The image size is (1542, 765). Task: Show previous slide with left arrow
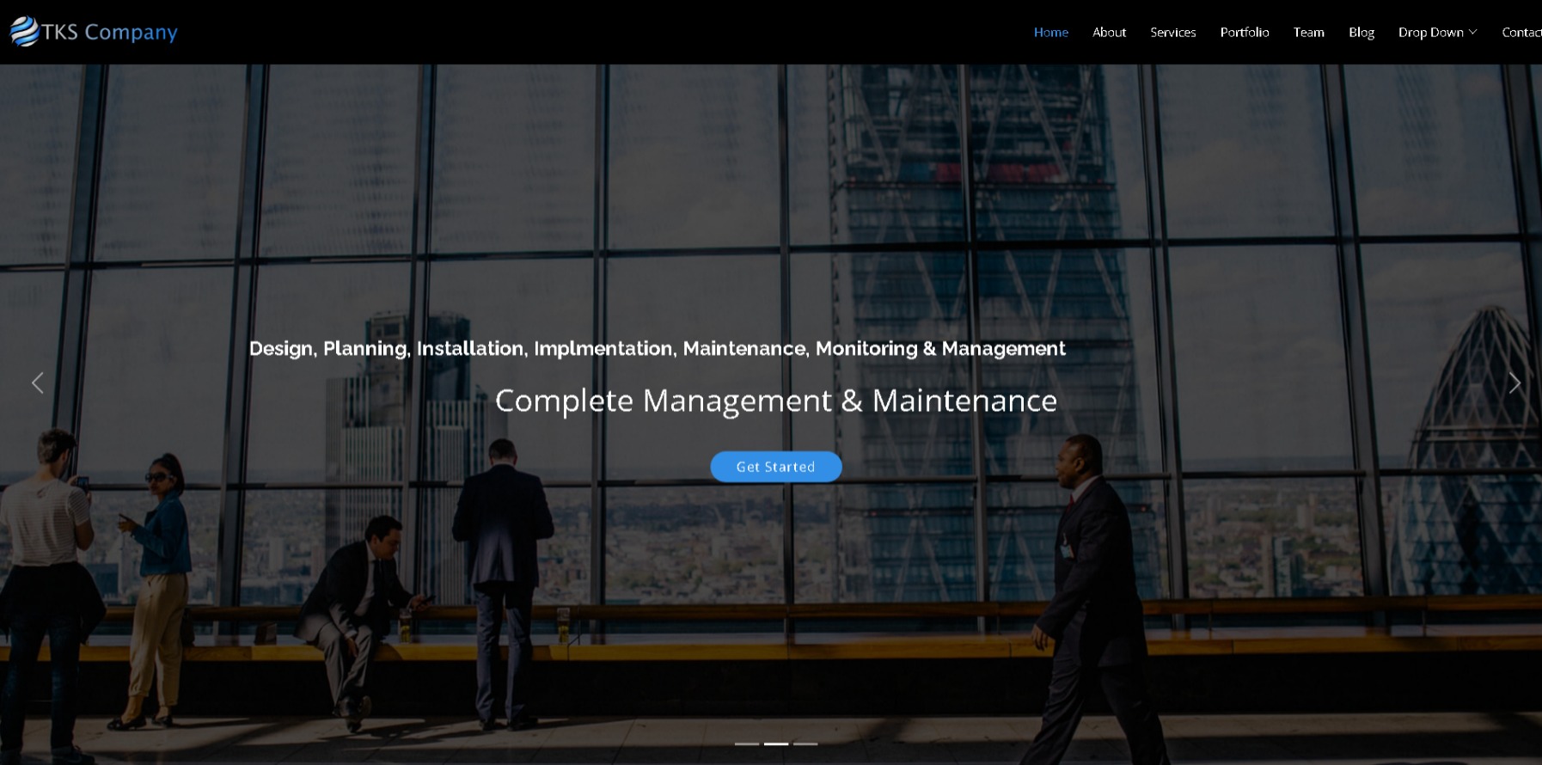[x=37, y=383]
